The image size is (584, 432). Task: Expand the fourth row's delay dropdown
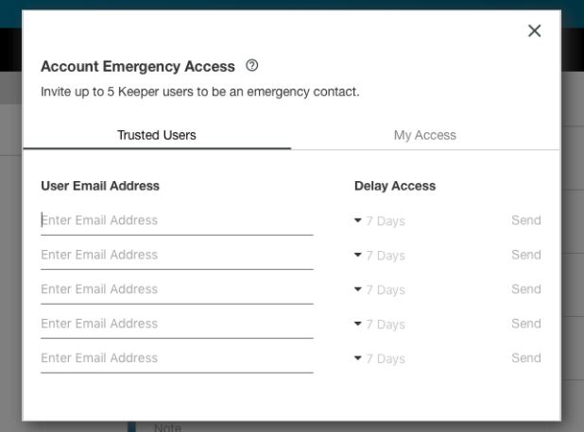coord(380,324)
